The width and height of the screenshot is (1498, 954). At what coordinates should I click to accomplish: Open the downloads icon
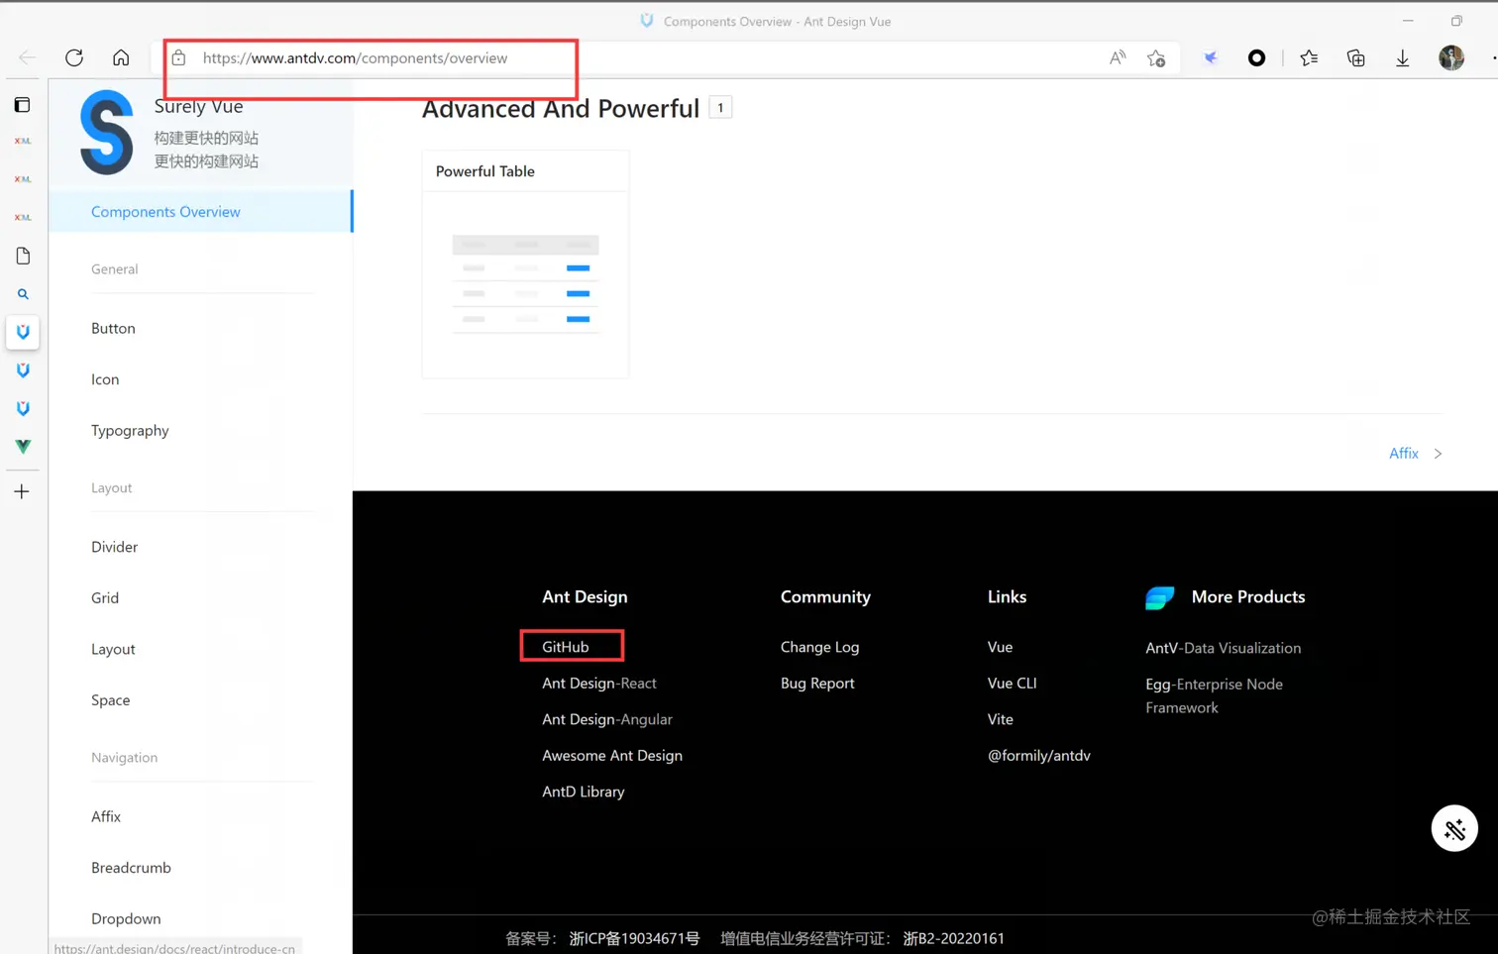[1403, 57]
